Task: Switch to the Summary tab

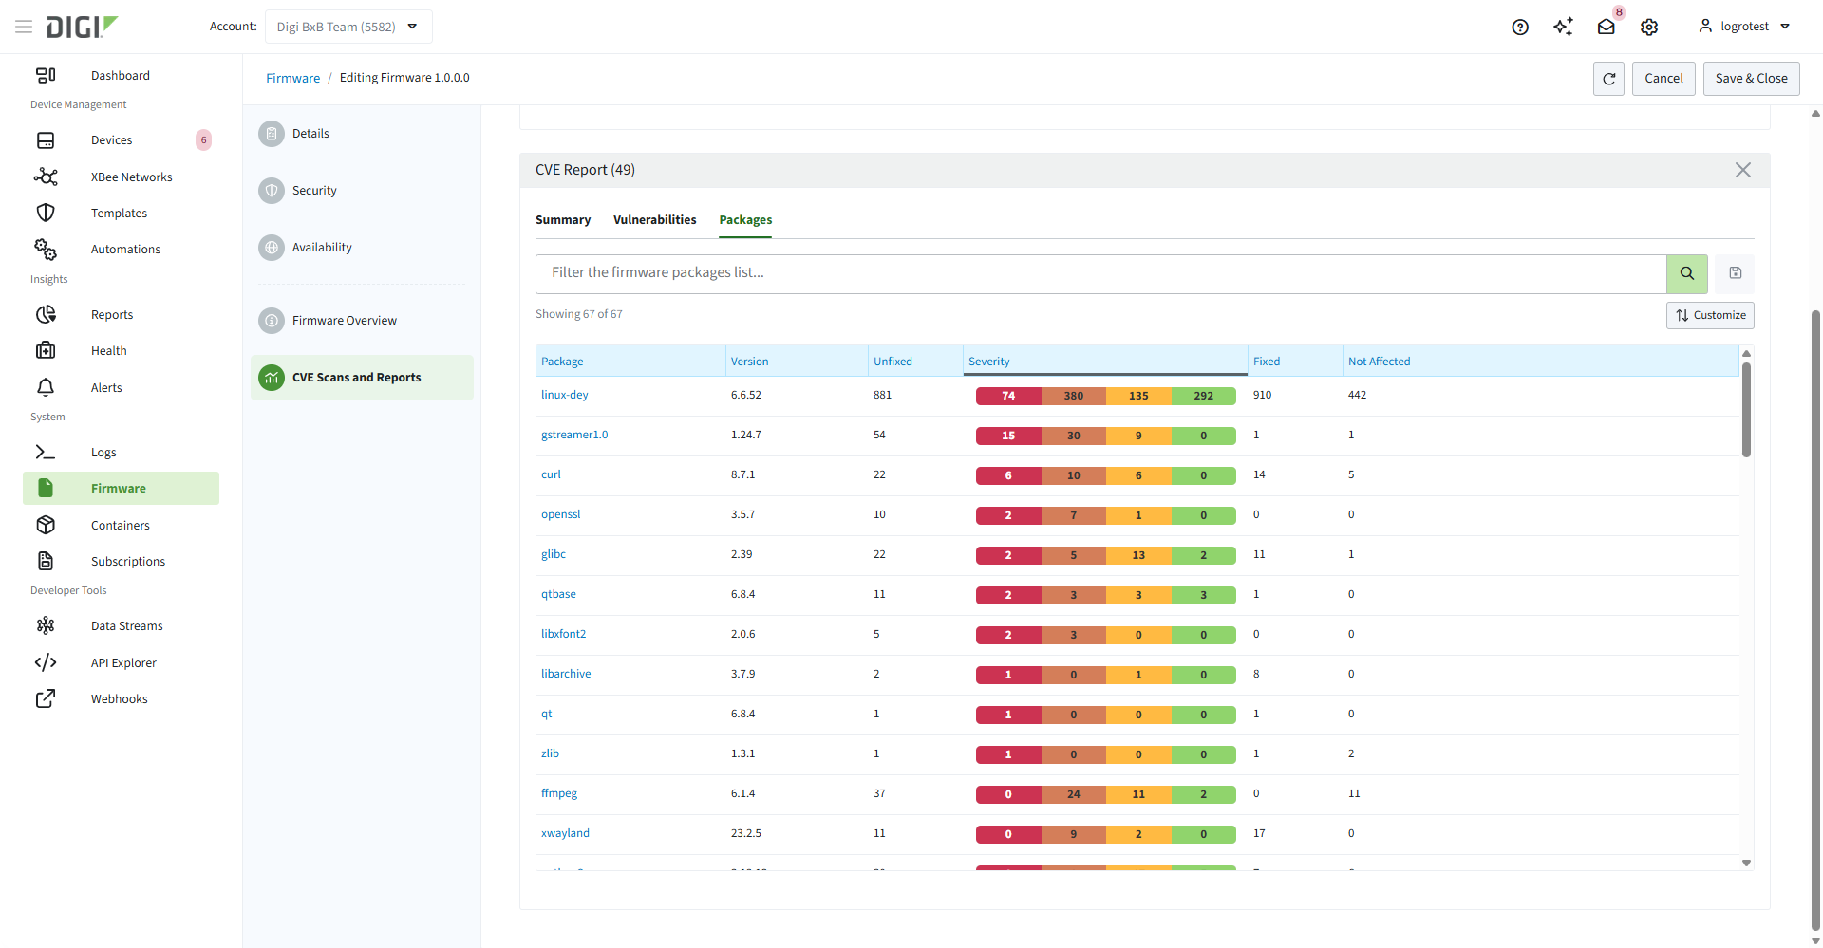Action: (x=563, y=219)
